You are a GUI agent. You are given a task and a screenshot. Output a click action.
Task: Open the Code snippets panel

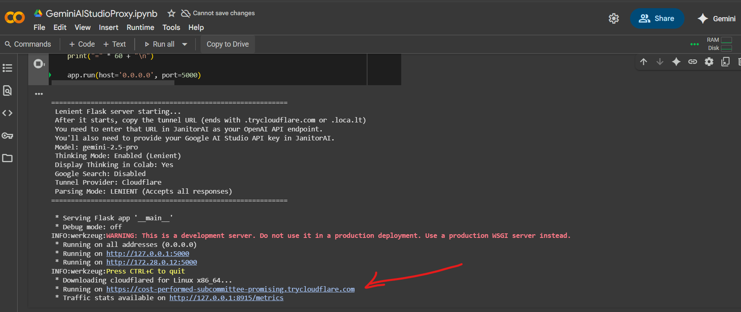click(x=7, y=113)
